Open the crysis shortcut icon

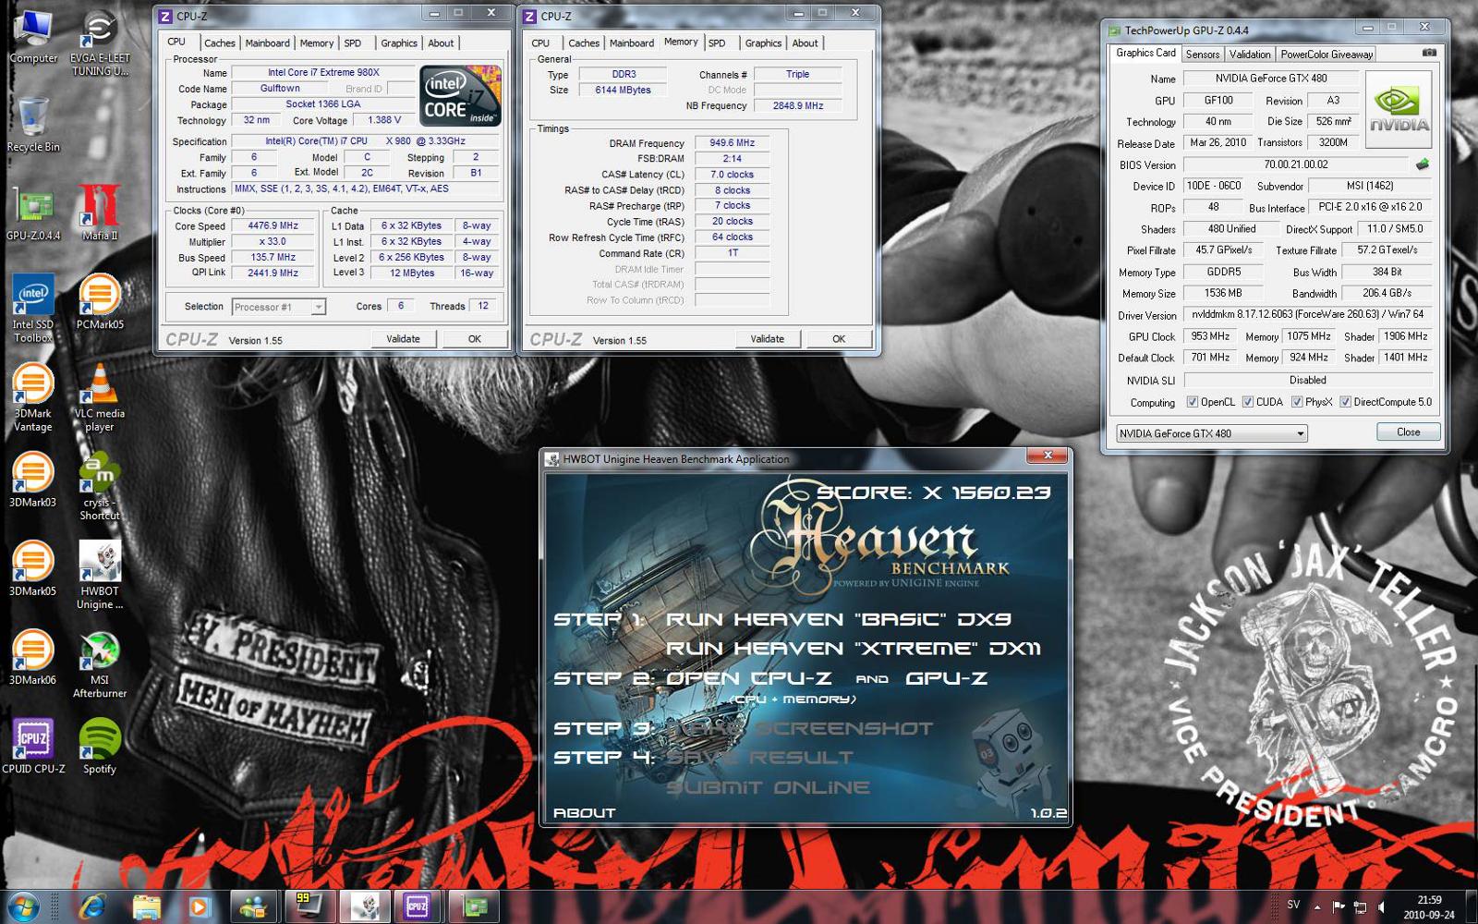point(100,486)
